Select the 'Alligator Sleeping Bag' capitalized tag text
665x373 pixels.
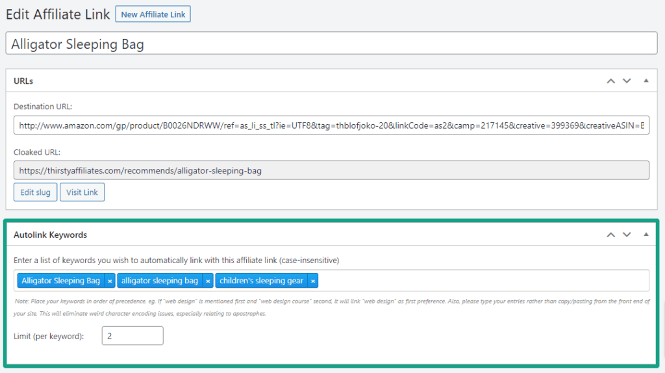[60, 281]
